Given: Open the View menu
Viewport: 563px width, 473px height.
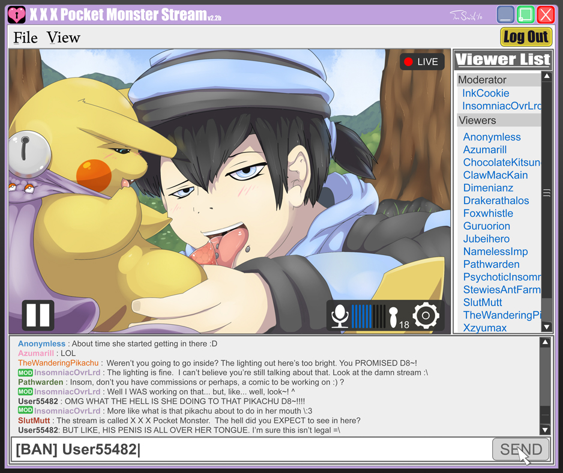Looking at the screenshot, I should click(x=63, y=37).
